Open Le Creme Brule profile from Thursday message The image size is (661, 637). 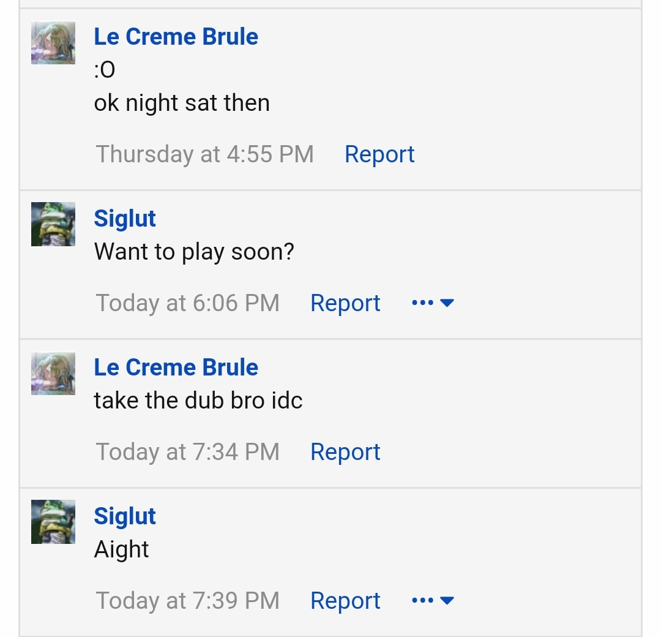(176, 37)
